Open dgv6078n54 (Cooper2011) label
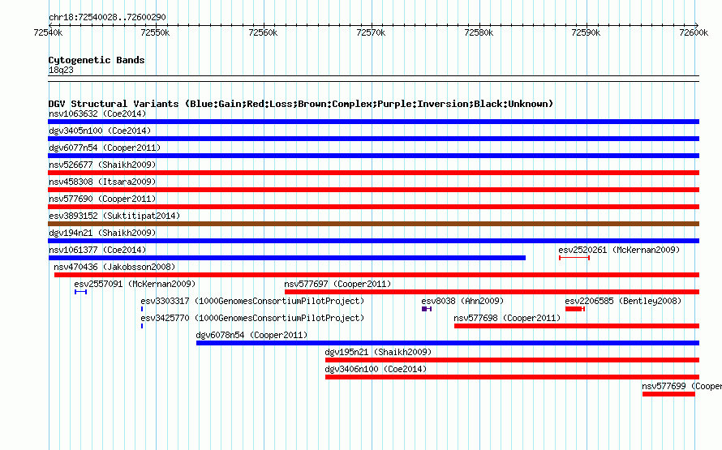 click(x=251, y=335)
